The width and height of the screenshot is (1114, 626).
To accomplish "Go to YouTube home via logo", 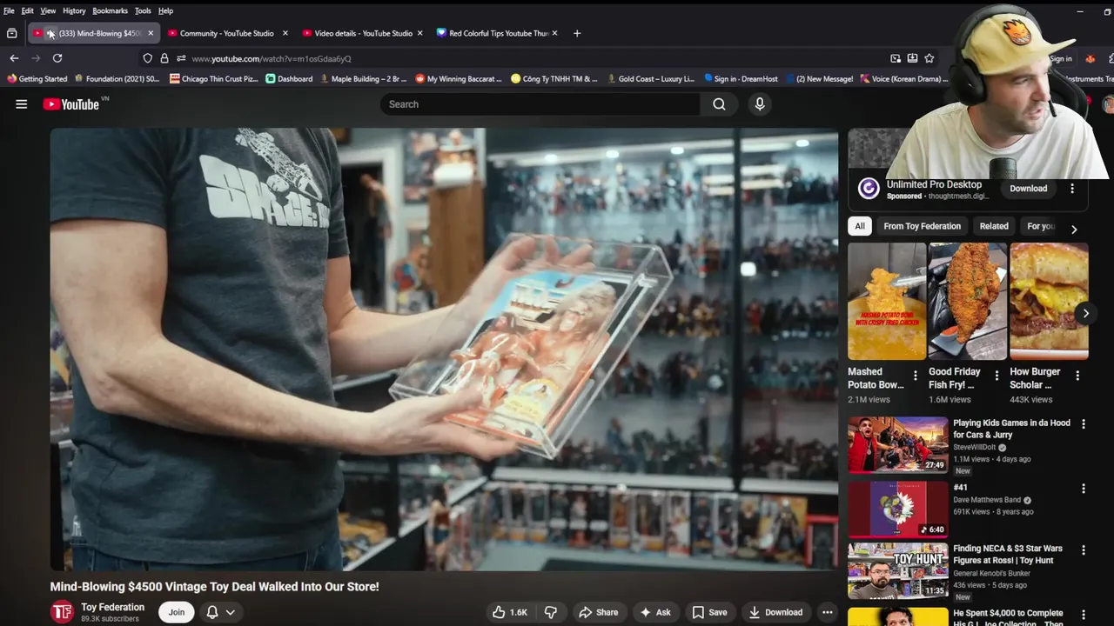I will point(71,104).
